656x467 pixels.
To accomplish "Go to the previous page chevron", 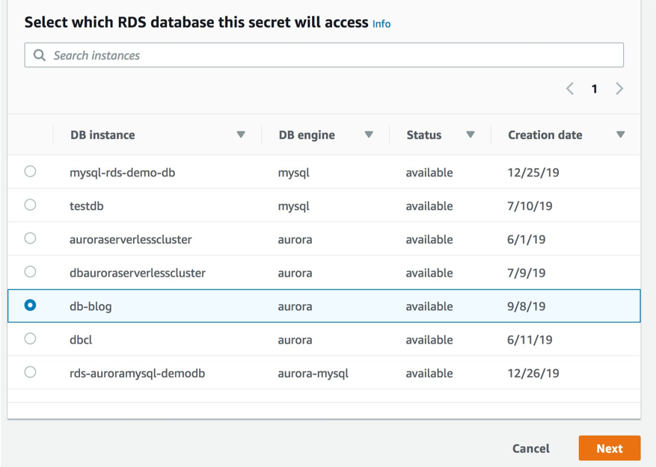I will (569, 88).
